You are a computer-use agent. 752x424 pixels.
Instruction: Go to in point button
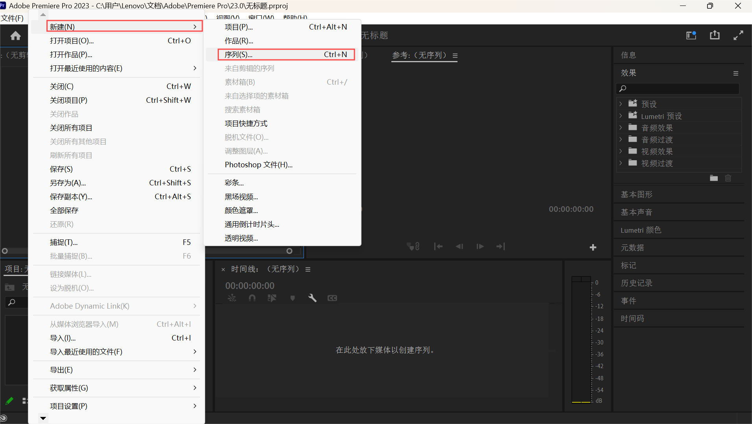tap(438, 246)
